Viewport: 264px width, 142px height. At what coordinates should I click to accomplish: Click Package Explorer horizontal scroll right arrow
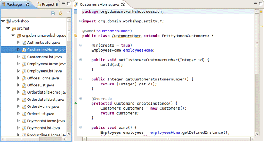click(x=64, y=139)
